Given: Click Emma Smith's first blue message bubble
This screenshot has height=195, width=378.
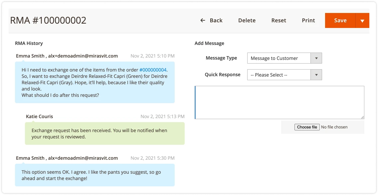Looking at the screenshot, I should 95,83.
